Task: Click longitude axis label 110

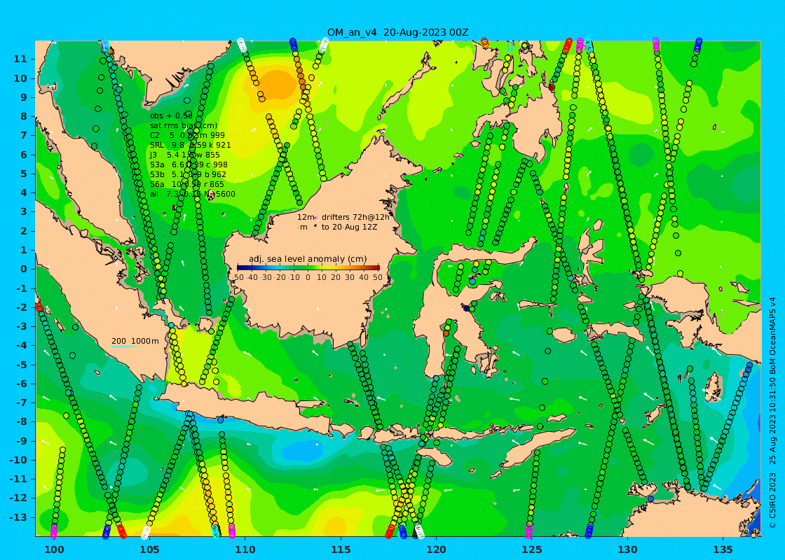Action: [245, 549]
